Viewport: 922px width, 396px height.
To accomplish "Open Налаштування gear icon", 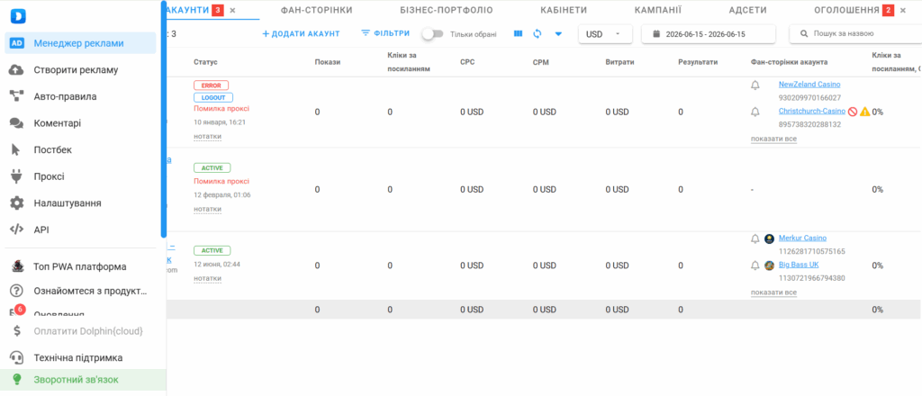I will click(x=17, y=203).
